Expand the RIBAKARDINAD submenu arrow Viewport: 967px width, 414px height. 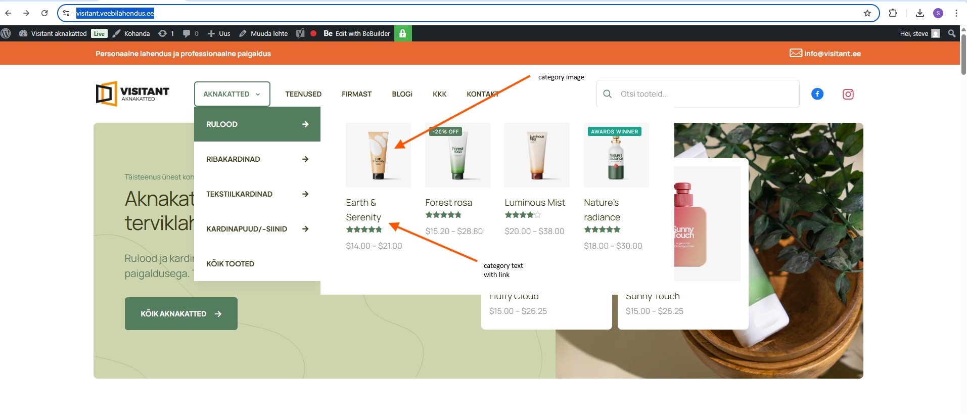(305, 159)
